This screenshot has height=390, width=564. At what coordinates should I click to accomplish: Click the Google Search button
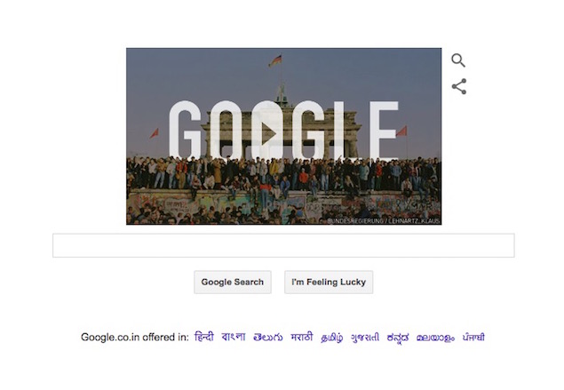click(x=233, y=283)
